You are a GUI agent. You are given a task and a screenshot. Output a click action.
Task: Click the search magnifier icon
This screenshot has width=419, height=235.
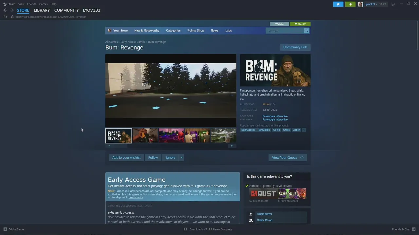pos(306,30)
